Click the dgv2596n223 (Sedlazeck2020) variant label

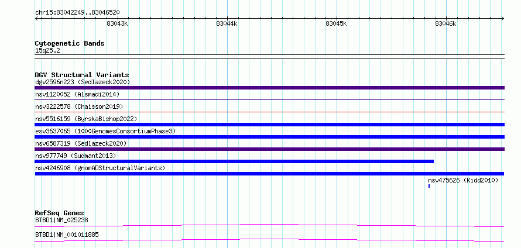point(83,82)
